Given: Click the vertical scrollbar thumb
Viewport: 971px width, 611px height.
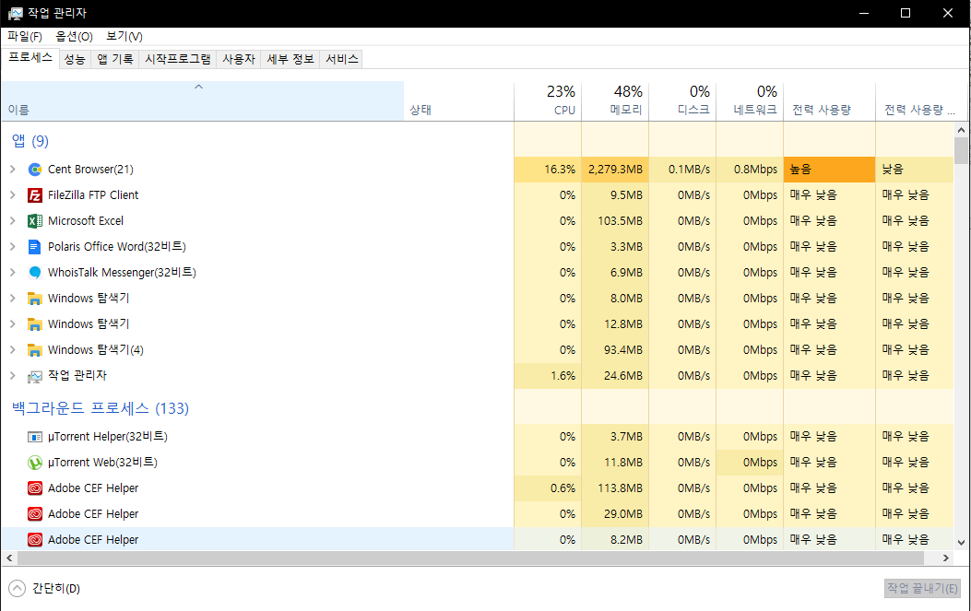Looking at the screenshot, I should point(961,150).
